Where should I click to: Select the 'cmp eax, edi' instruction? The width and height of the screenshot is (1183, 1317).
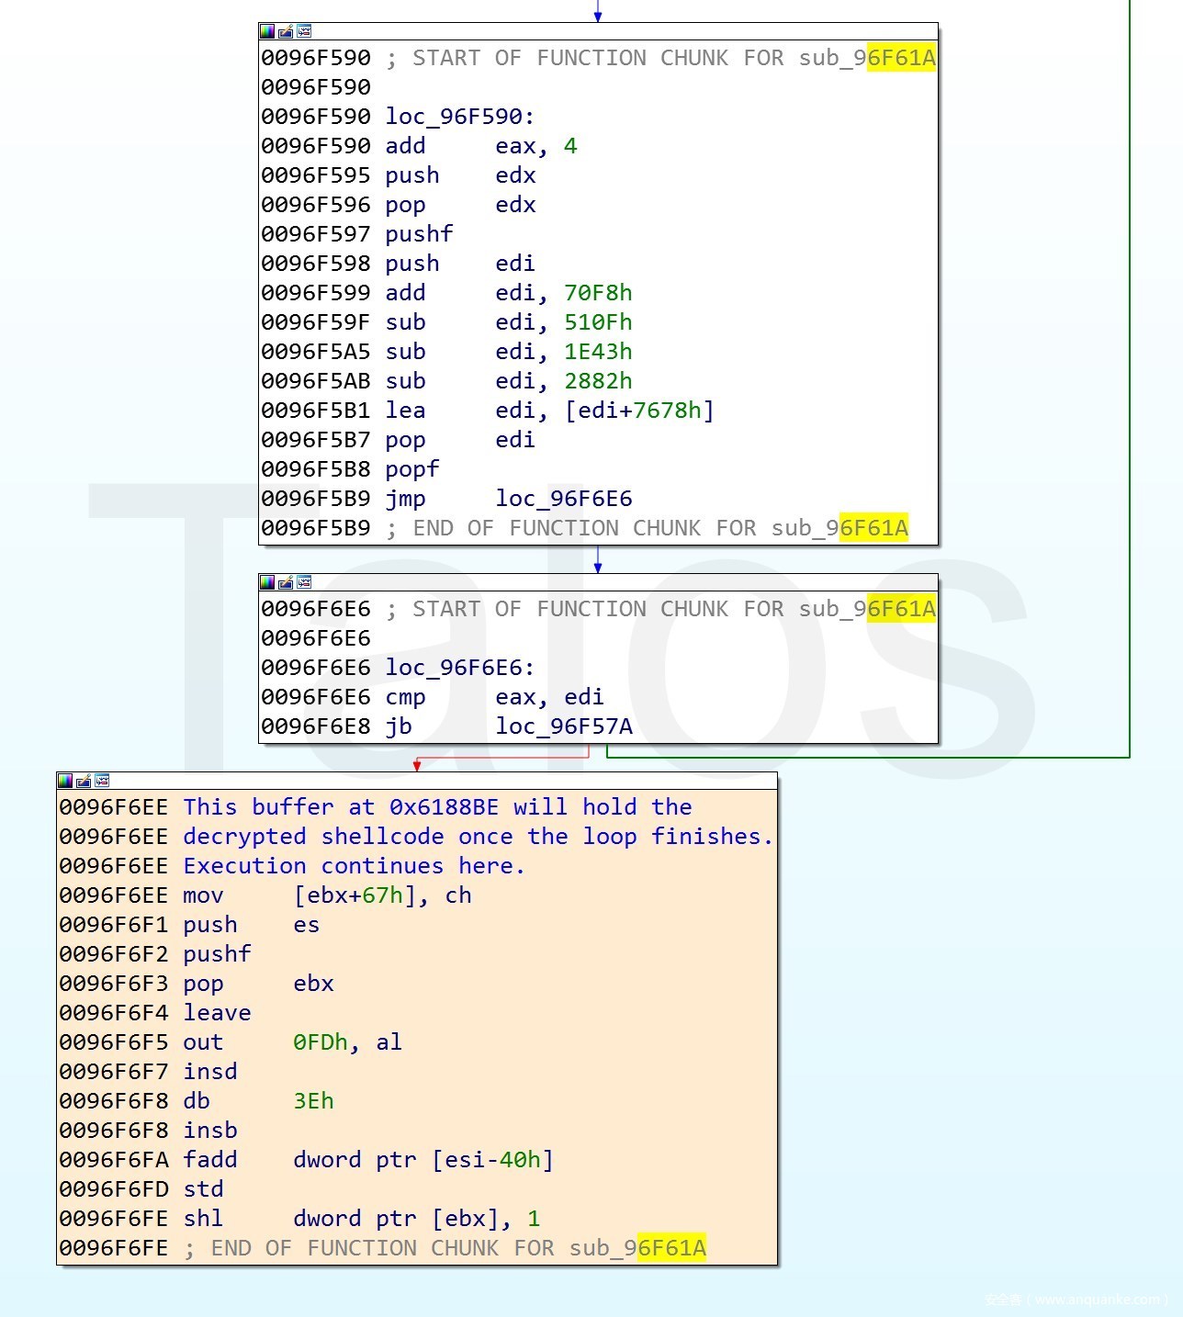point(493,697)
